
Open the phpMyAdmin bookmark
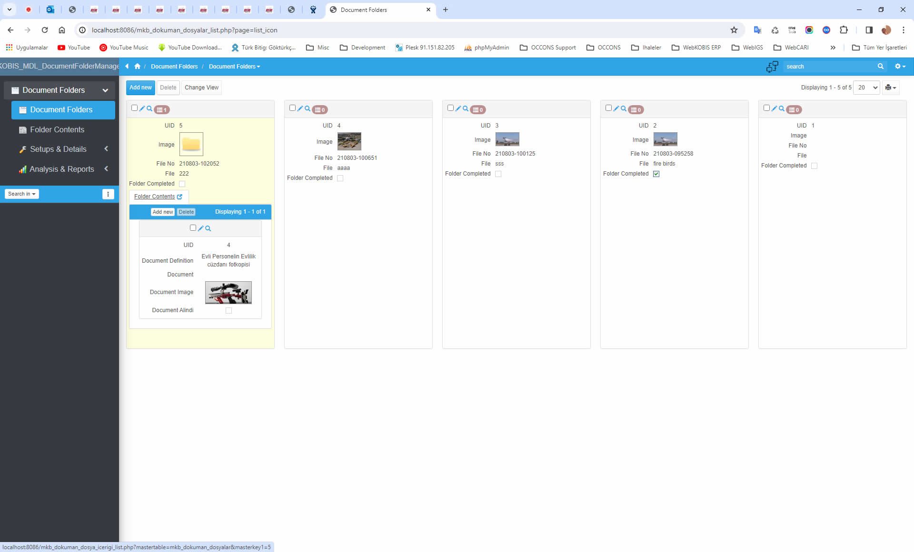pos(487,48)
